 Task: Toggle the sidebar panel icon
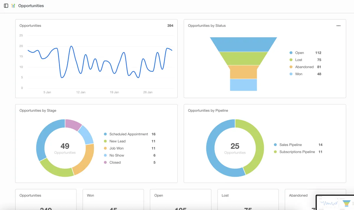(x=6, y=6)
